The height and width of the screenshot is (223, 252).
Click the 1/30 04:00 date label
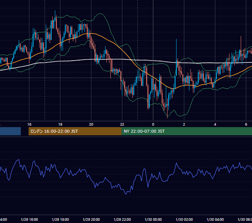point(215,220)
